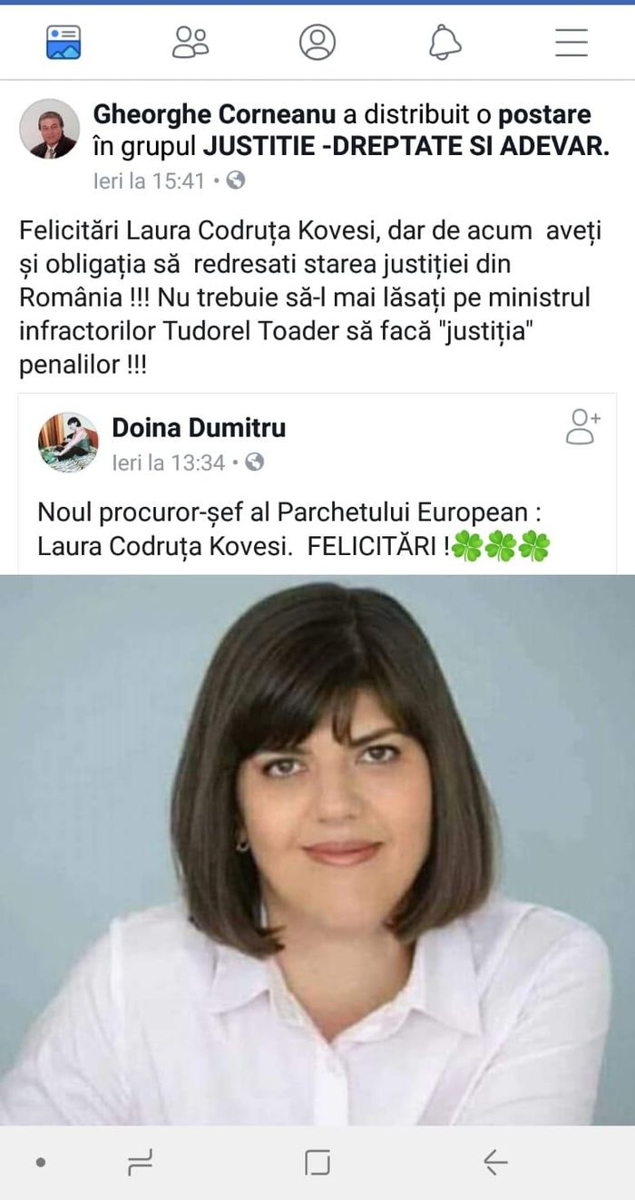Tap the public globe icon next to 13:34

[x=255, y=463]
